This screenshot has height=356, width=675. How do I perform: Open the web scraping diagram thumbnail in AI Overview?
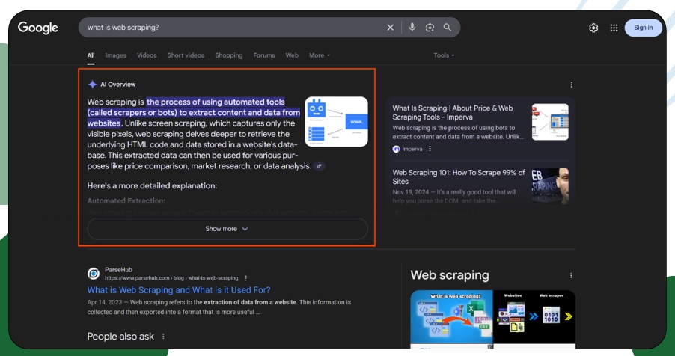pos(336,121)
